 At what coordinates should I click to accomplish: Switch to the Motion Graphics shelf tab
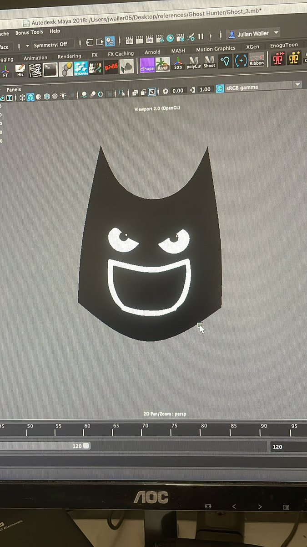coord(216,49)
